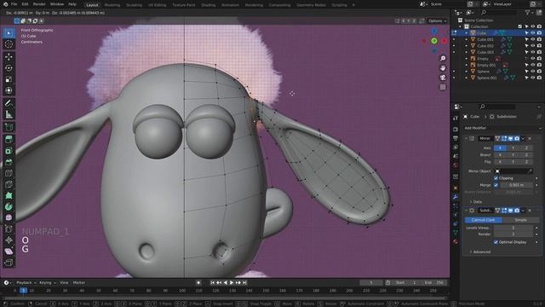Screen dimensions: 545x307
Task: Open the Mirror modifier extra options dropdown
Action: 523,138
